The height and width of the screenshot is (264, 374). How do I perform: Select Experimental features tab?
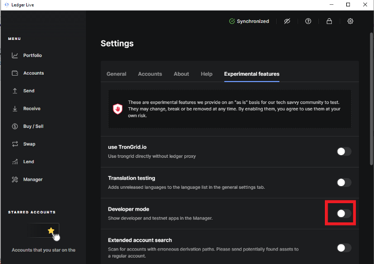click(252, 74)
